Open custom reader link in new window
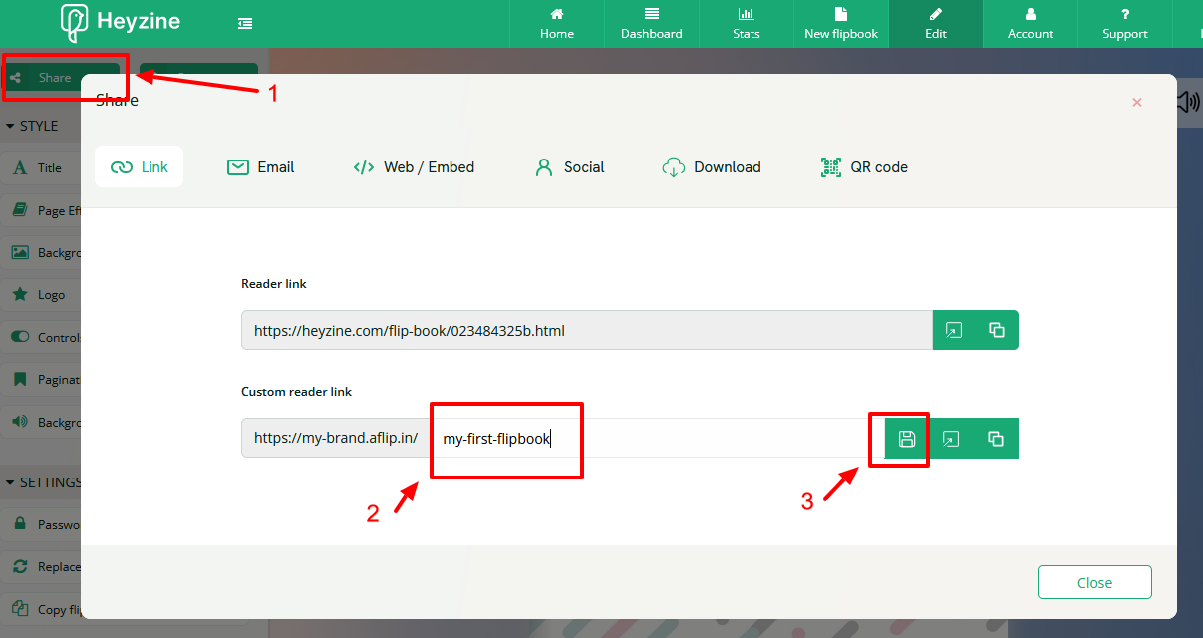1203x638 pixels. point(951,438)
